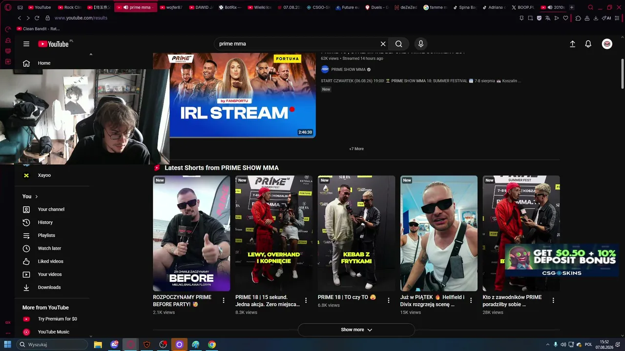Open the BEFORE party short thumbnail

[191, 234]
